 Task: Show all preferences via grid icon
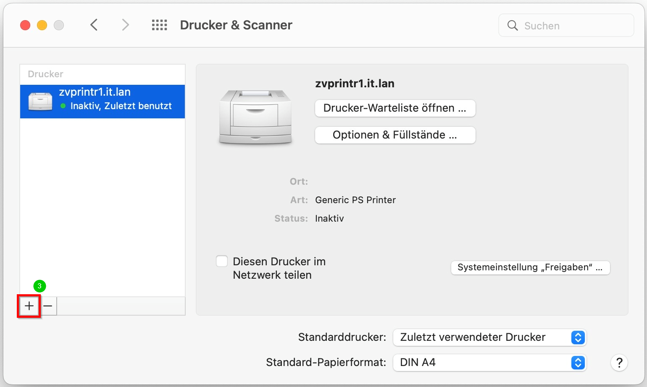(159, 25)
